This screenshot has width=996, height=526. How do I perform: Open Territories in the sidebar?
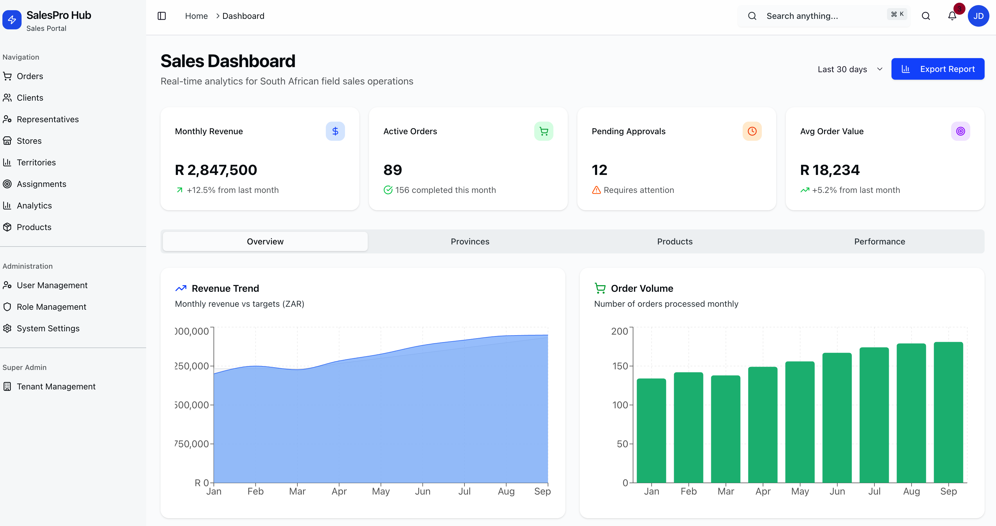point(36,162)
